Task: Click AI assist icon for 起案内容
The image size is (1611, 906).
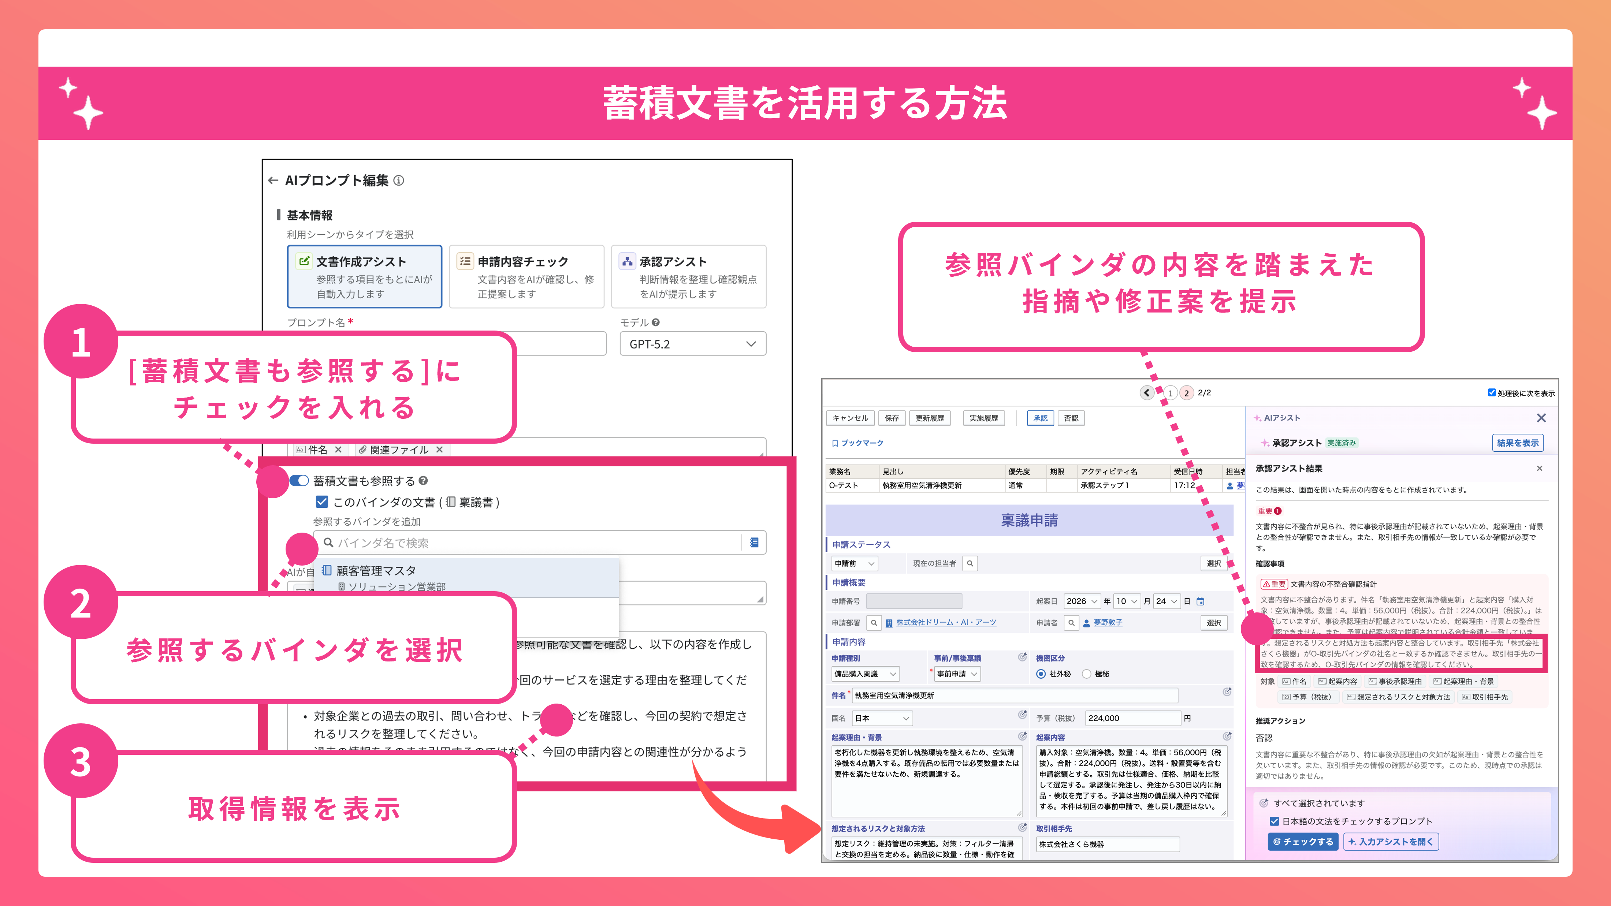Action: (x=1227, y=736)
